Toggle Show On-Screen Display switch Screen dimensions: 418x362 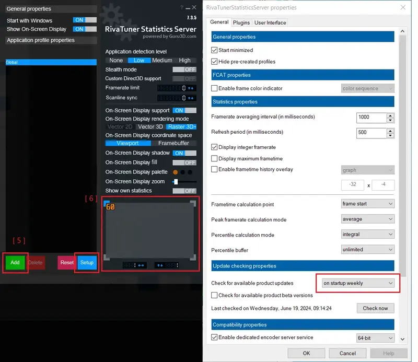pos(85,29)
